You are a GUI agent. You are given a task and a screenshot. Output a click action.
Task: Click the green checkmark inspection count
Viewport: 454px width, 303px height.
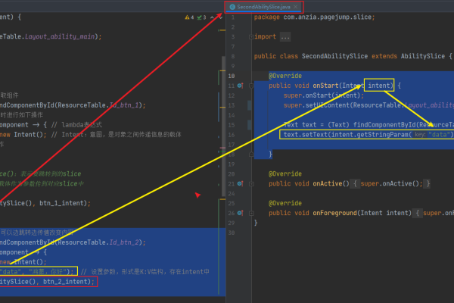click(x=199, y=16)
